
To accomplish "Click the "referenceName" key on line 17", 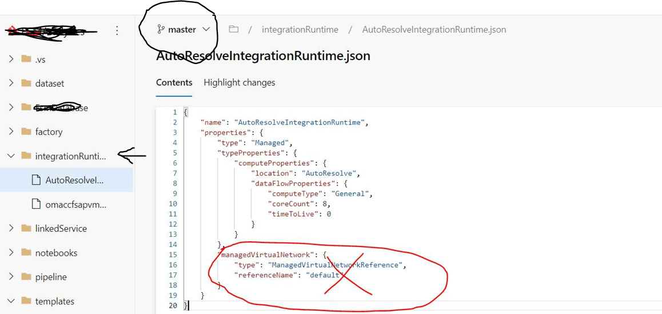I will tap(266, 275).
